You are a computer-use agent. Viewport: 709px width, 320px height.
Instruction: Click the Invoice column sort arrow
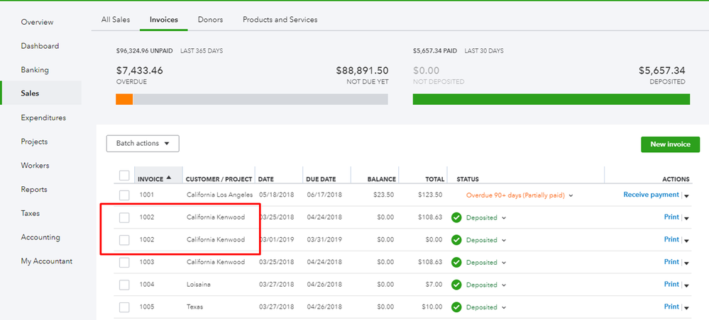(170, 178)
